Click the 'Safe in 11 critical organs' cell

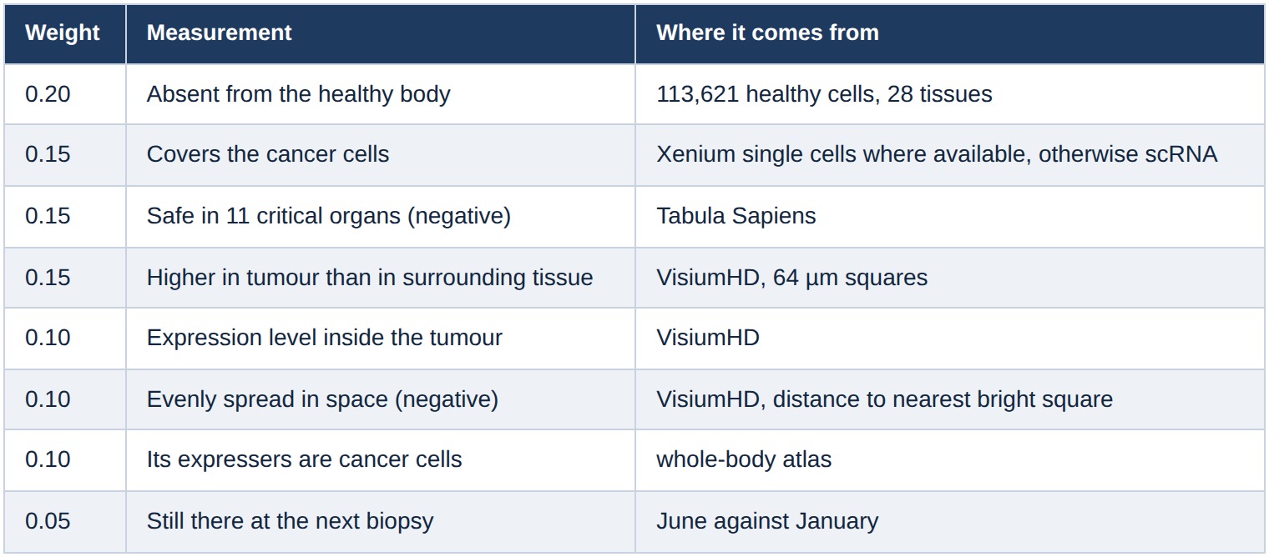click(381, 216)
